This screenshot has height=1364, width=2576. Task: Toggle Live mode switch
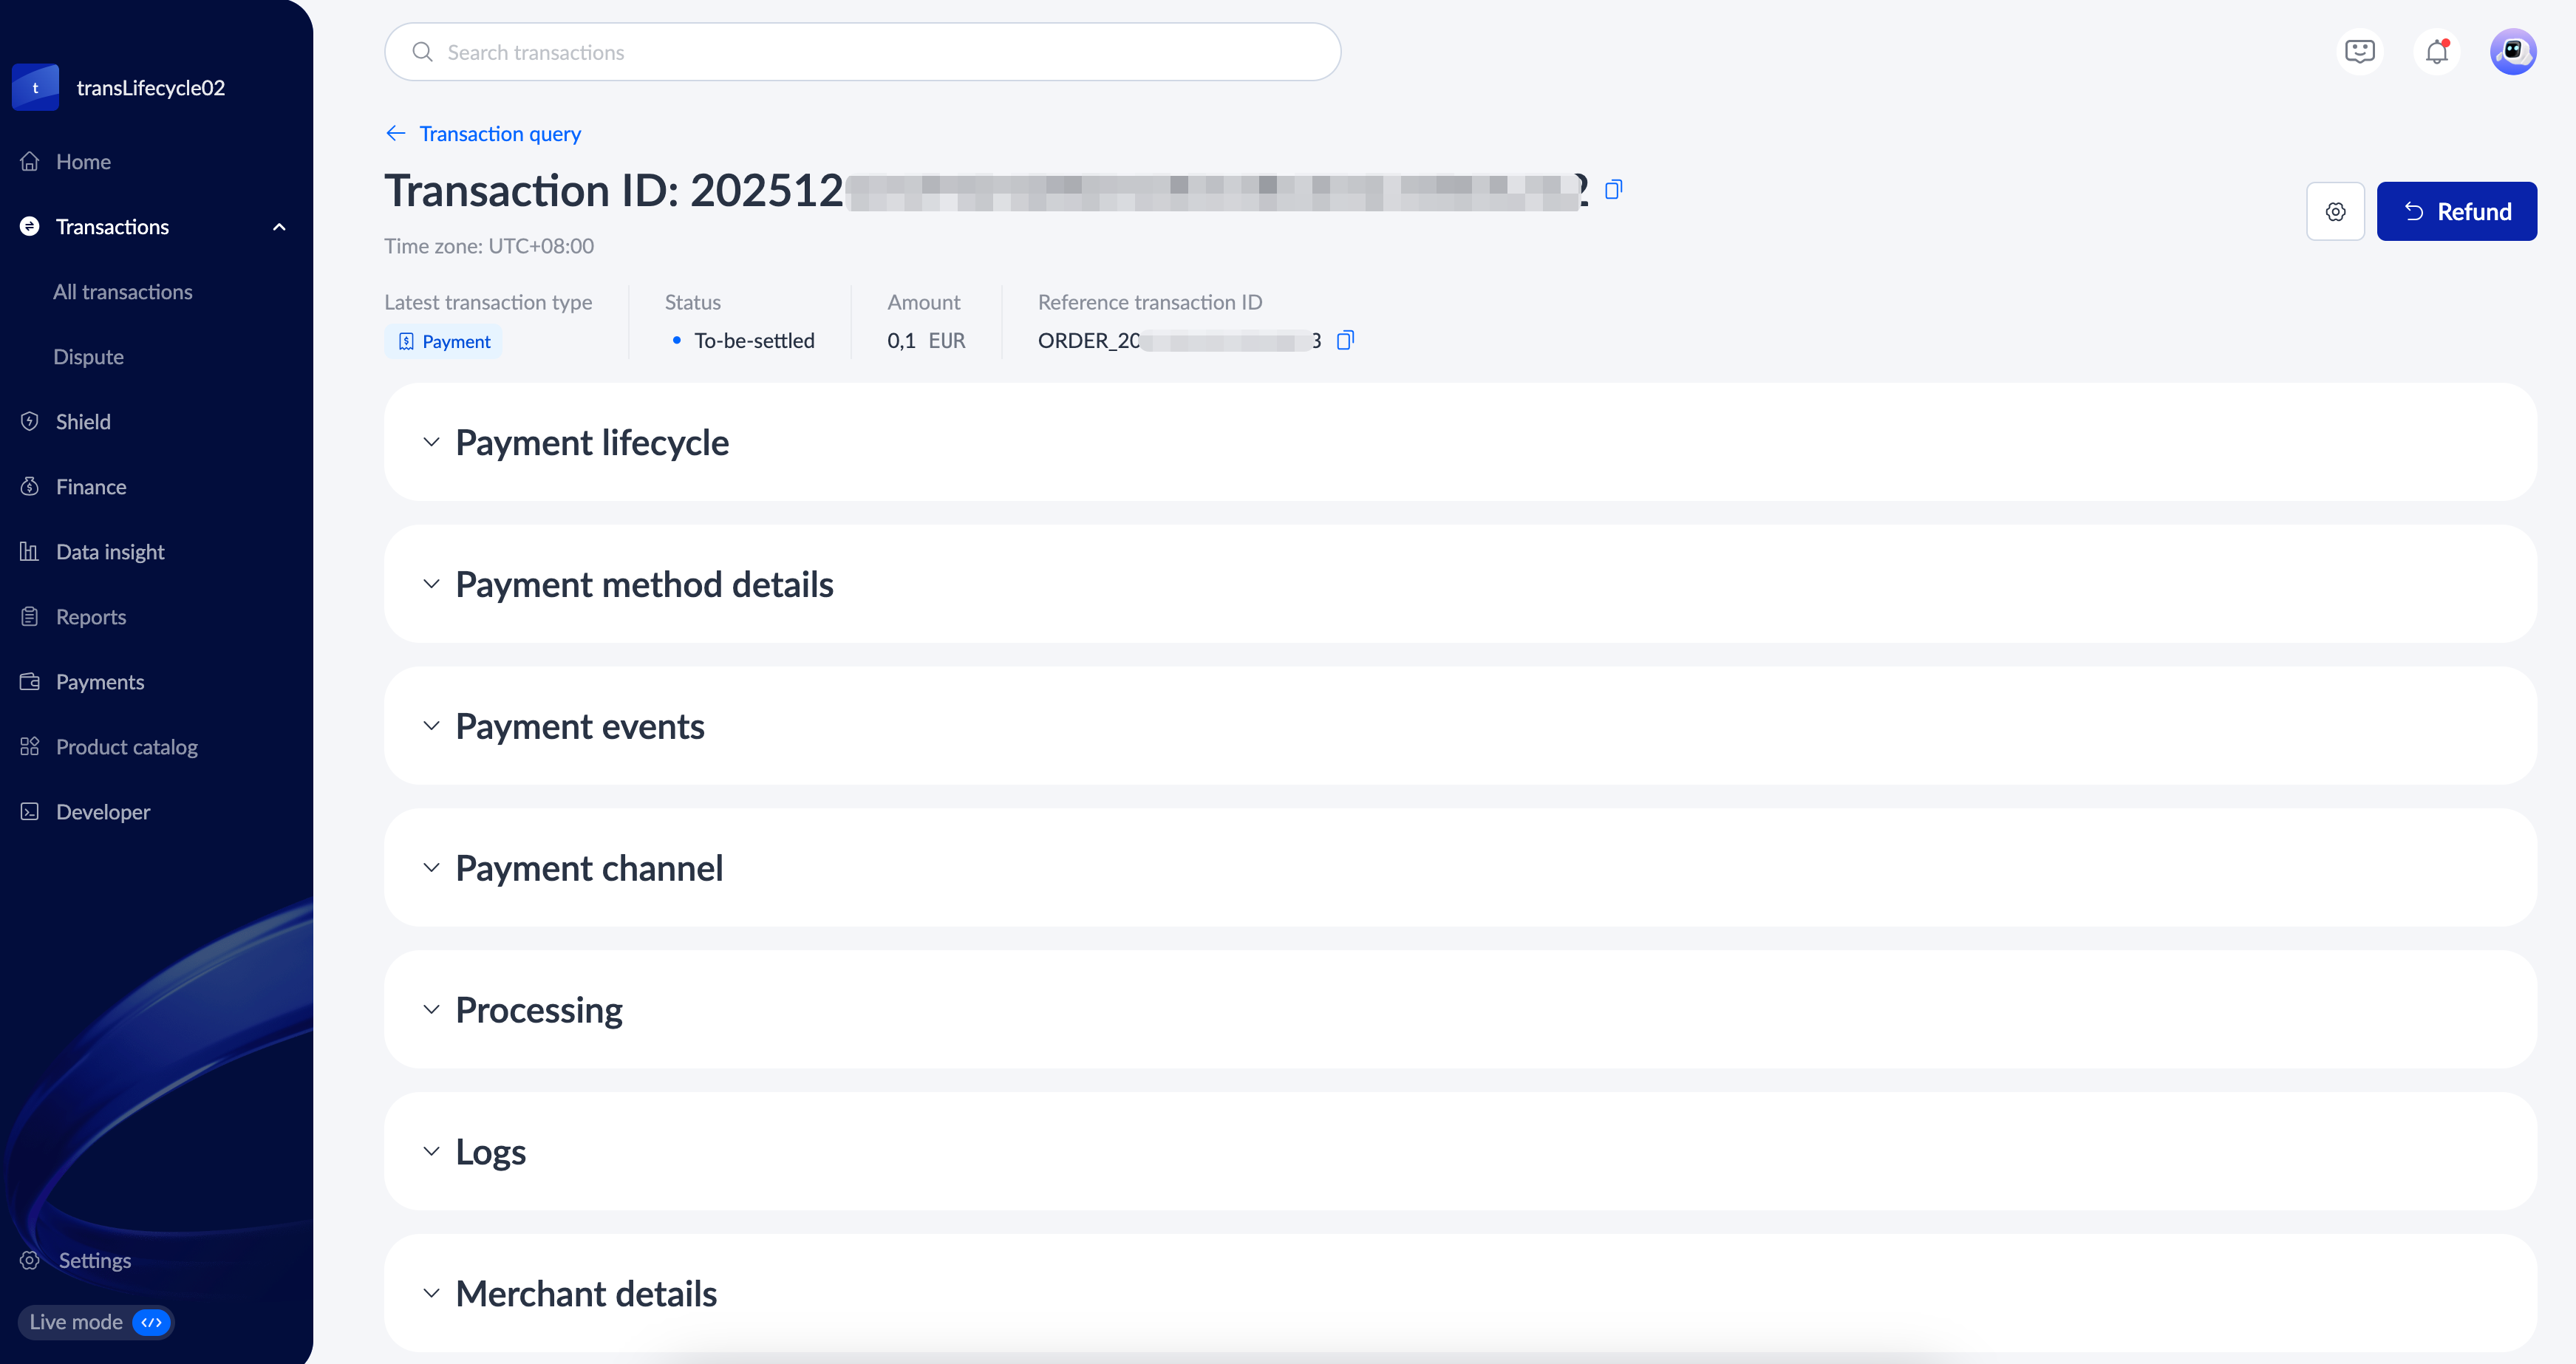coord(151,1322)
